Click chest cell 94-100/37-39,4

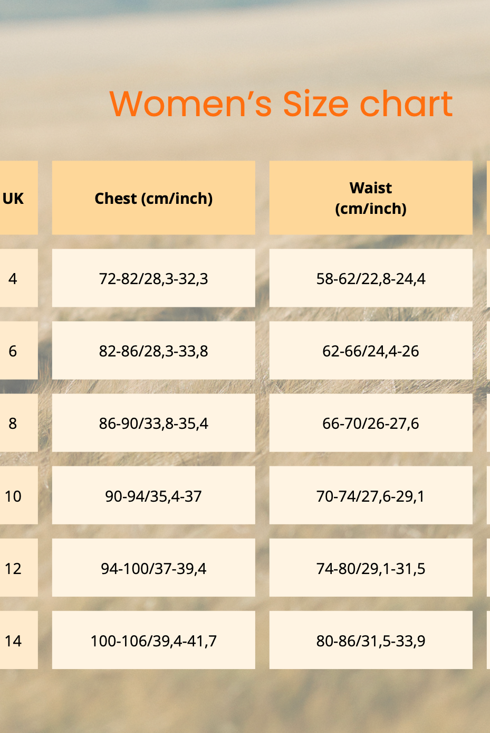coord(153,568)
